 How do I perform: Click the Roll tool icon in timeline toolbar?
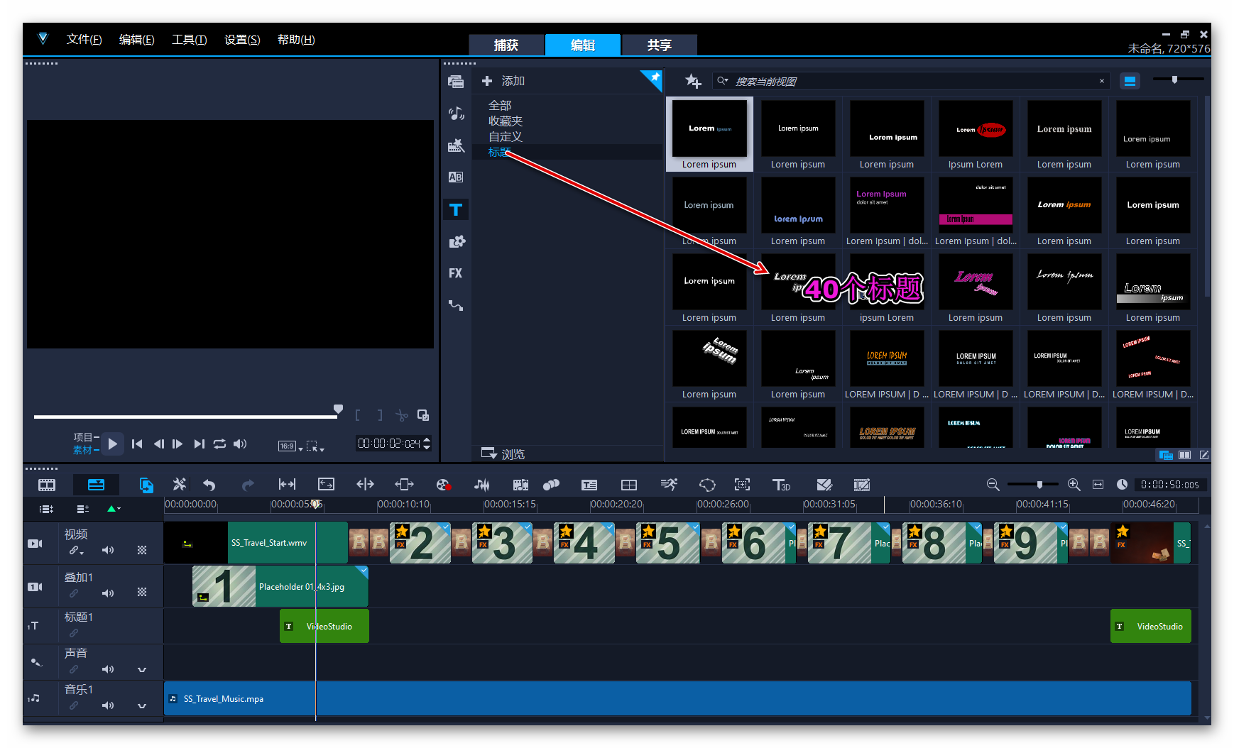pyautogui.click(x=365, y=484)
